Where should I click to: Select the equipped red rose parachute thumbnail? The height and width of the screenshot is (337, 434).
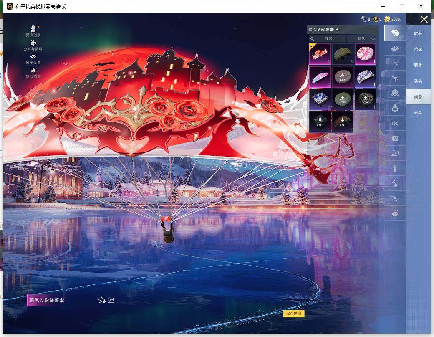coord(320,54)
